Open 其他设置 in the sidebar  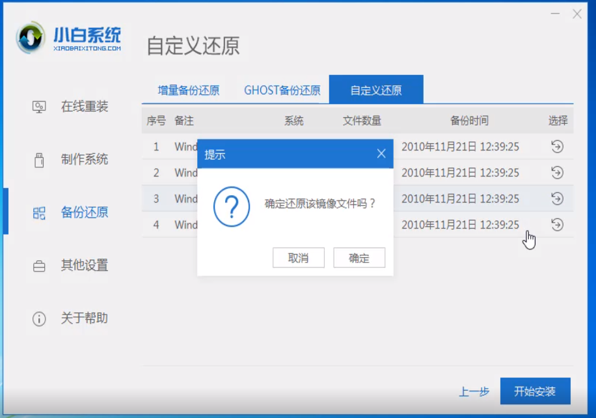(x=72, y=266)
